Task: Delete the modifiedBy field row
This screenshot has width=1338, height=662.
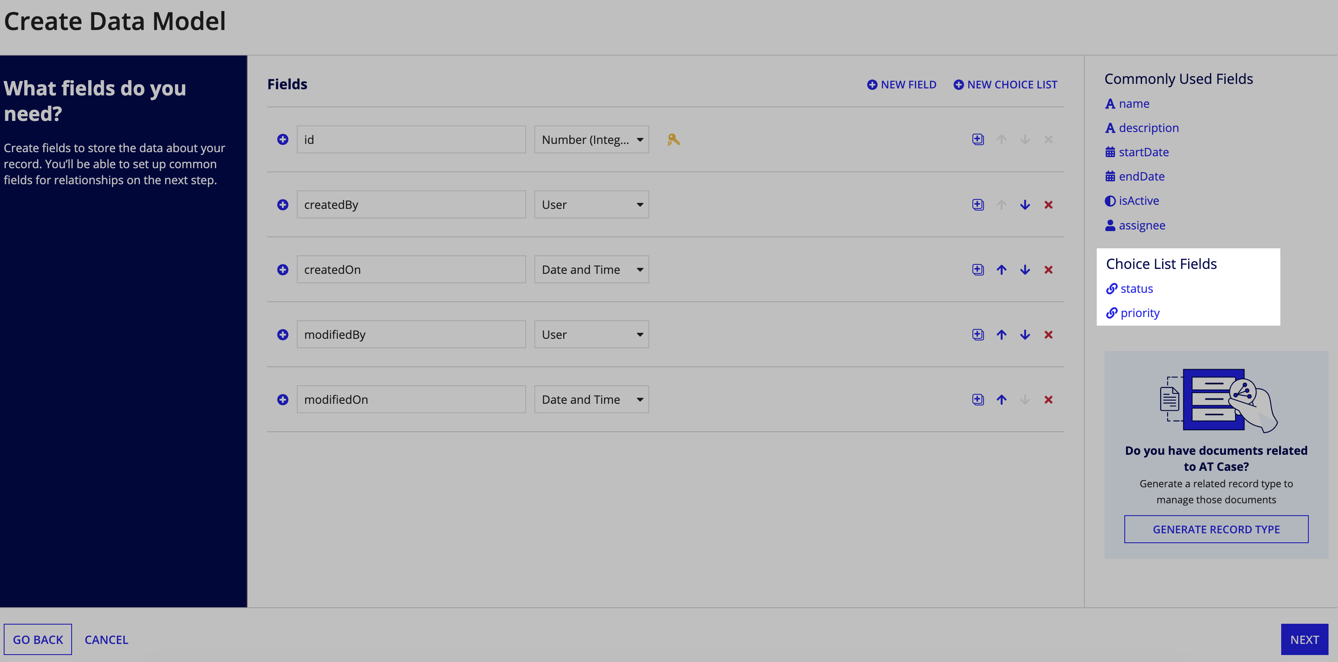Action: click(1048, 335)
